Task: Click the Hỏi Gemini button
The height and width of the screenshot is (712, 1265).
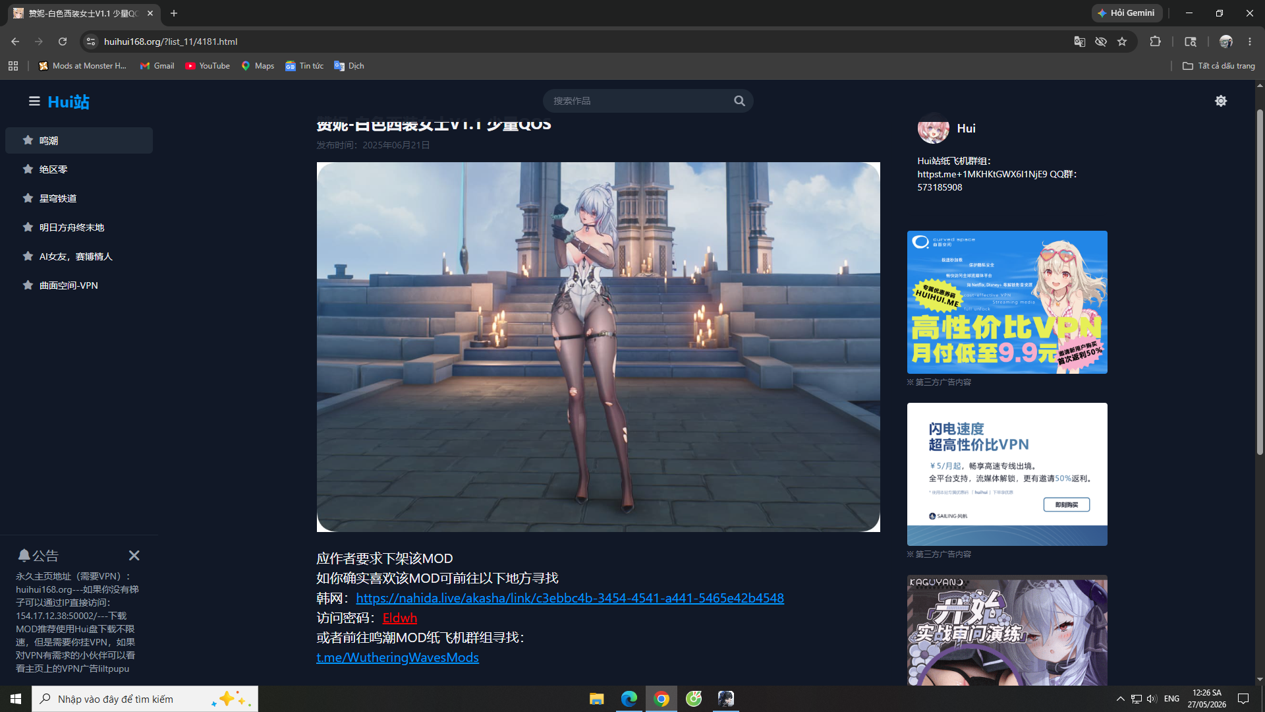Action: click(x=1126, y=13)
